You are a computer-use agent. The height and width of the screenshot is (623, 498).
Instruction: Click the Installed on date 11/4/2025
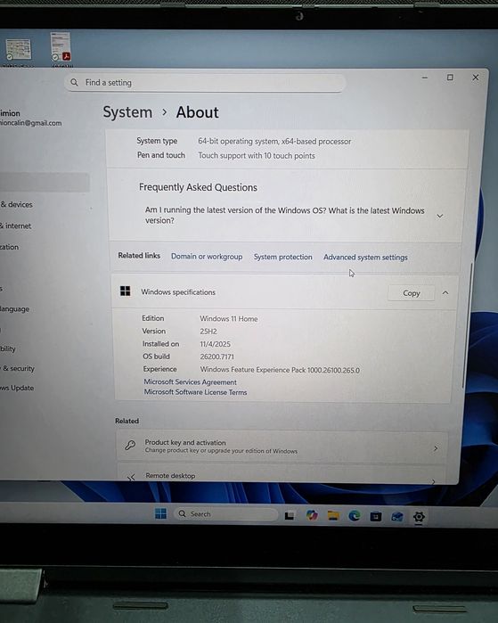pos(215,344)
